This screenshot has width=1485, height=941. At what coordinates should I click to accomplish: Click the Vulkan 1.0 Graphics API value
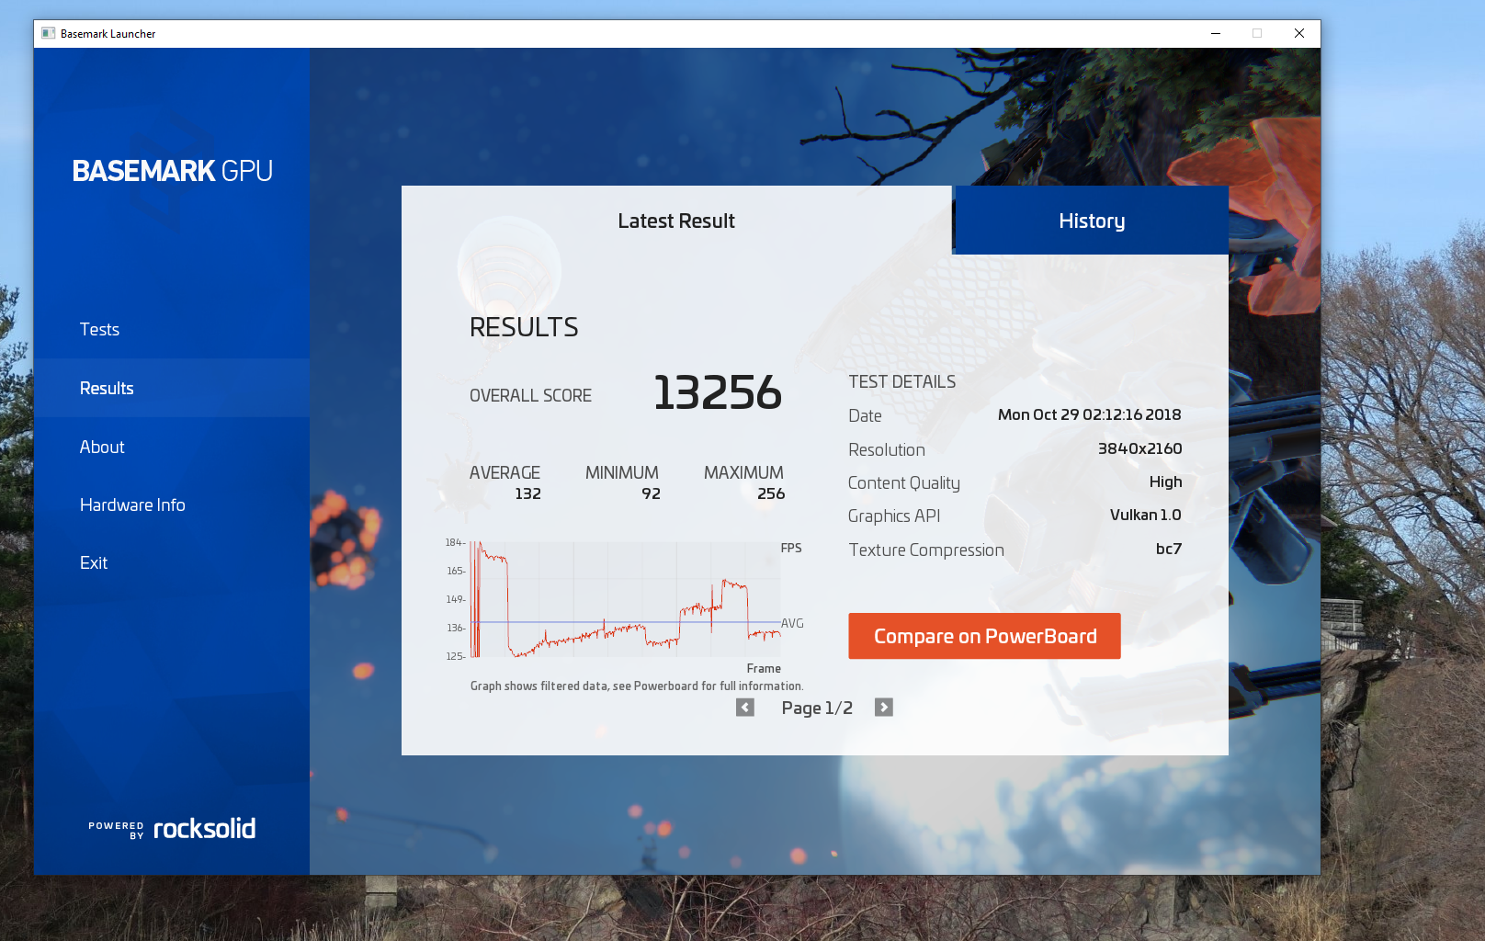1145,516
